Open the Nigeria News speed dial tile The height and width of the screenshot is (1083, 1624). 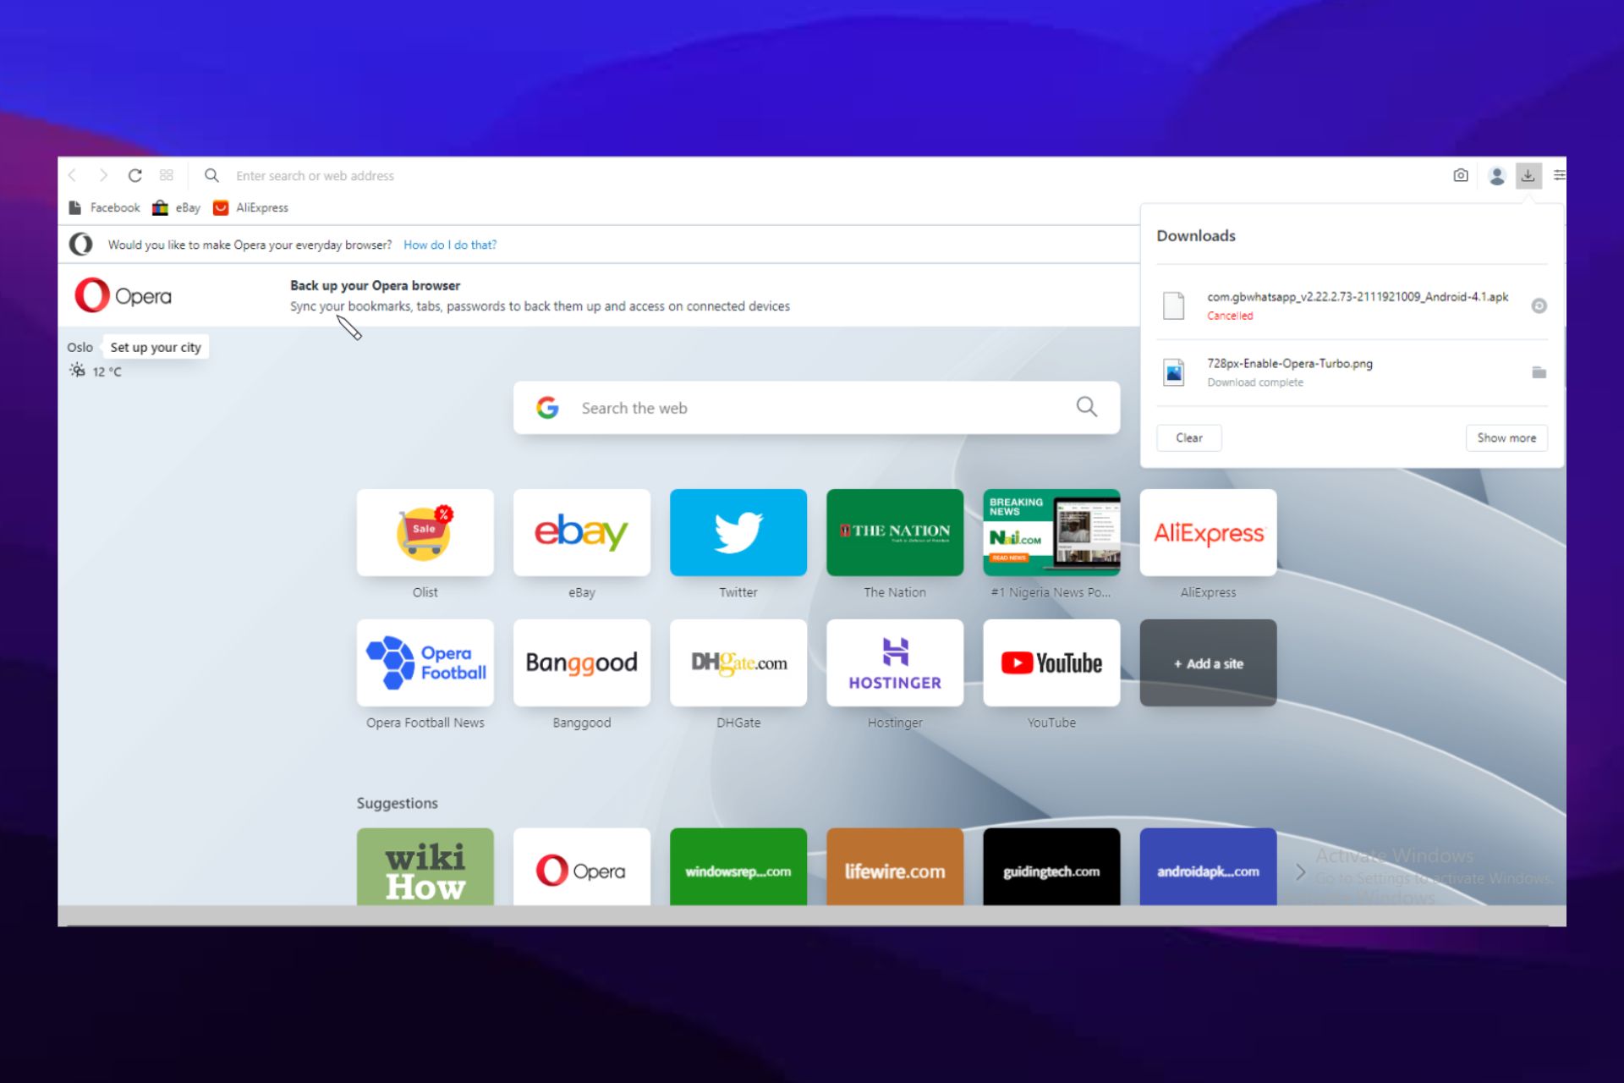[x=1051, y=532]
